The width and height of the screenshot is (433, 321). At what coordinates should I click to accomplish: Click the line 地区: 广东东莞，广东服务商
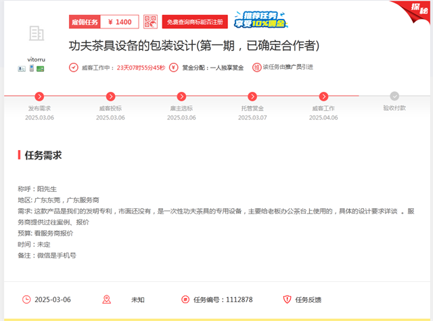click(x=58, y=200)
